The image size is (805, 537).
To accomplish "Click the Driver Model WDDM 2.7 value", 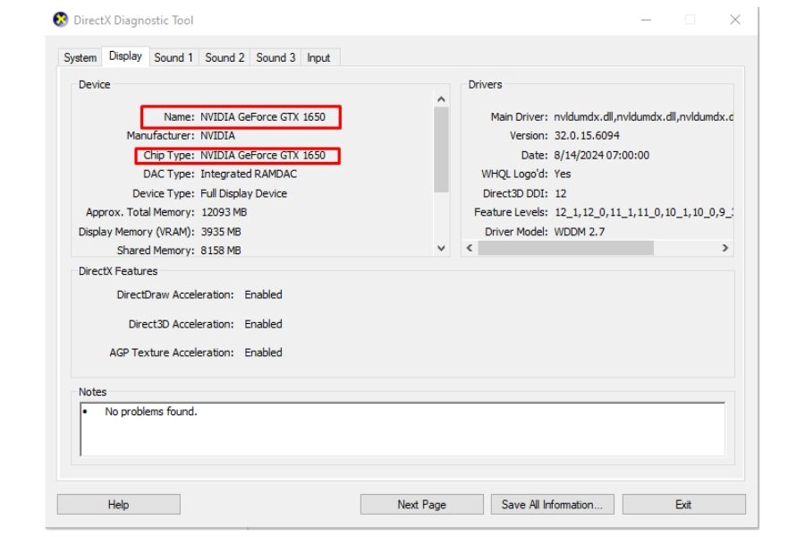I will (x=579, y=232).
